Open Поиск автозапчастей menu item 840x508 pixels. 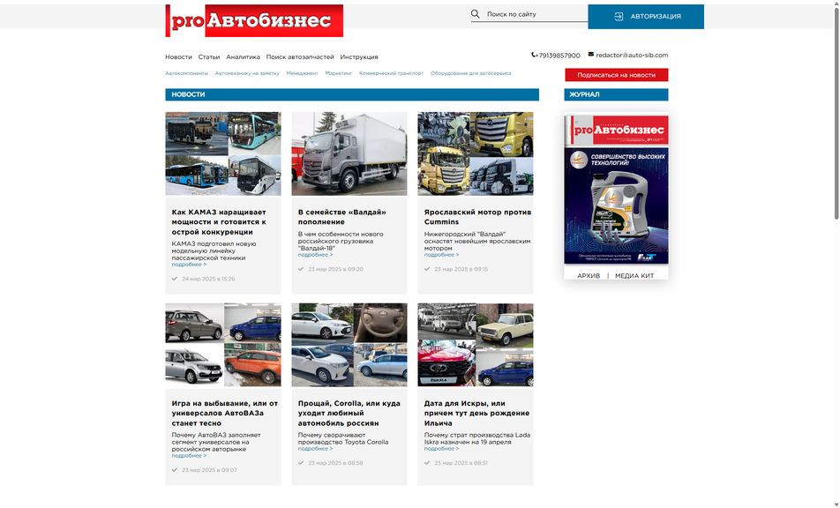(300, 56)
